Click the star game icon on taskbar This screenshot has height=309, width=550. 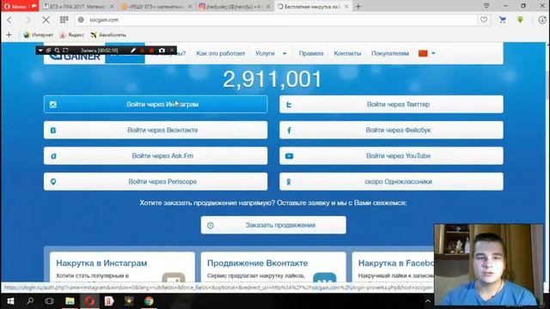tap(129, 301)
